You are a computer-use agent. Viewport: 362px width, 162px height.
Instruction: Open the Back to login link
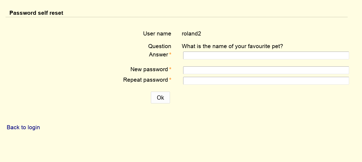23,127
